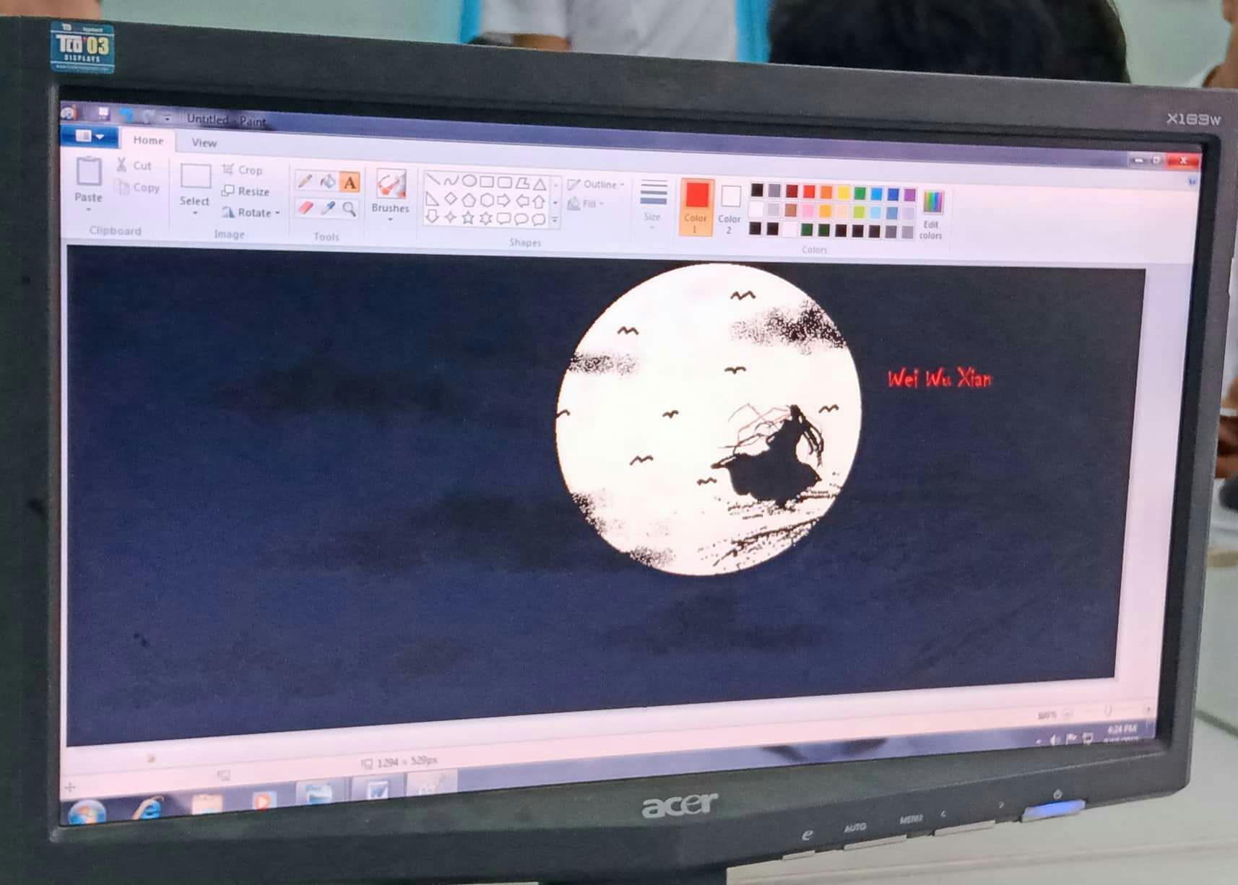1238x885 pixels.
Task: Set Color 1 as the active color slot
Action: point(696,206)
